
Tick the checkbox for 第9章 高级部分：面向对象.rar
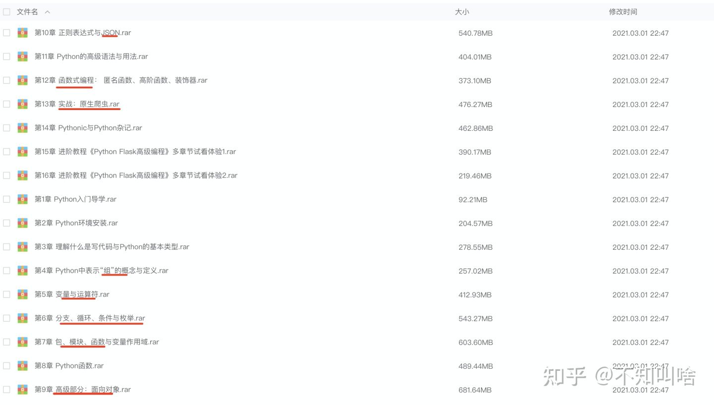(6, 390)
